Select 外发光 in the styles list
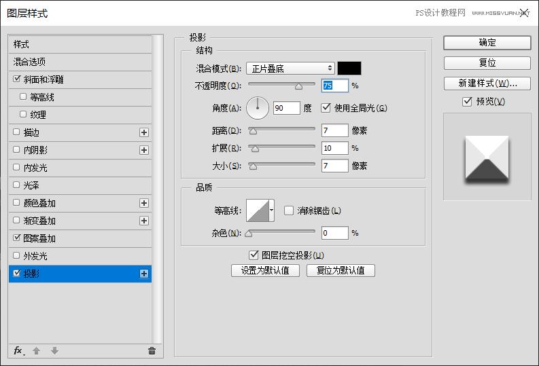 click(x=80, y=256)
